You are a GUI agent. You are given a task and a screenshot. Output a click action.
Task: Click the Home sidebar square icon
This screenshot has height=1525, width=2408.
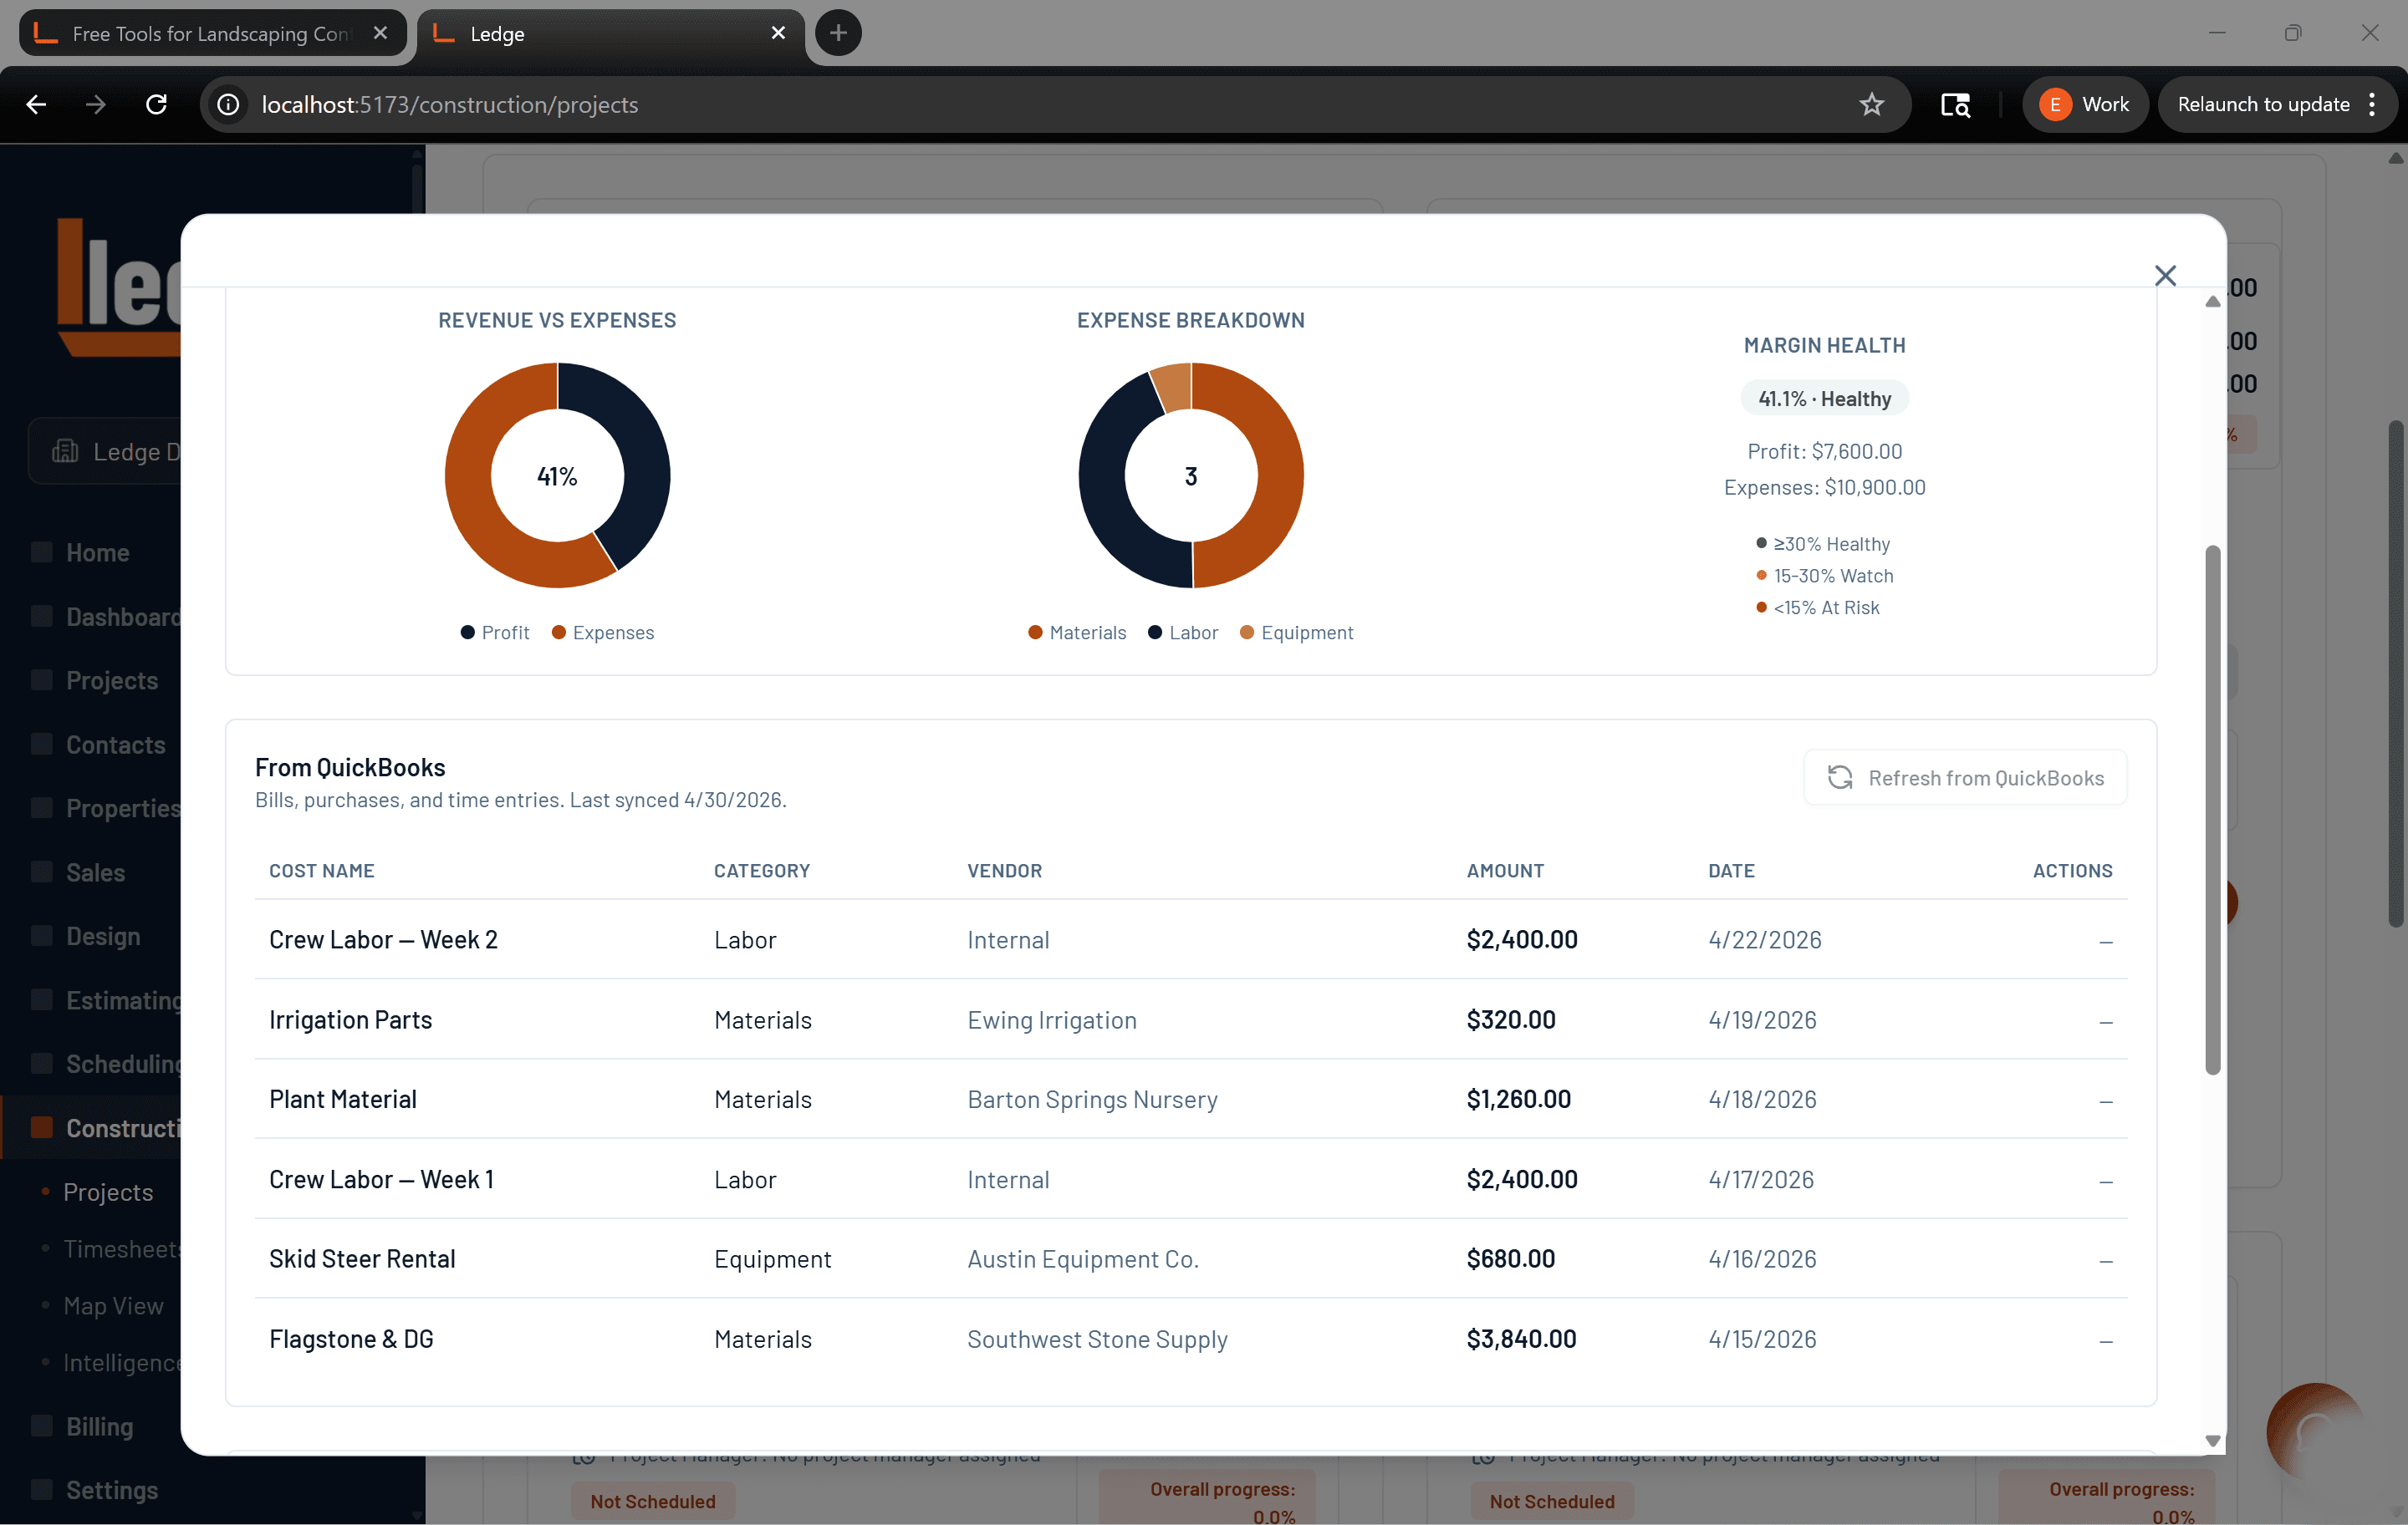[x=41, y=552]
